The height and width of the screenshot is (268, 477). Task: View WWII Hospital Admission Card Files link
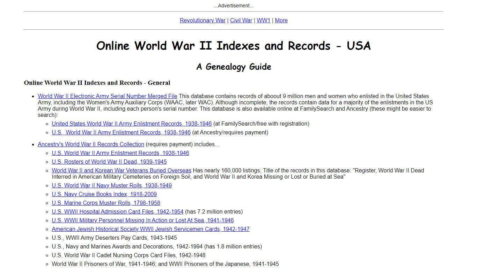117,211
